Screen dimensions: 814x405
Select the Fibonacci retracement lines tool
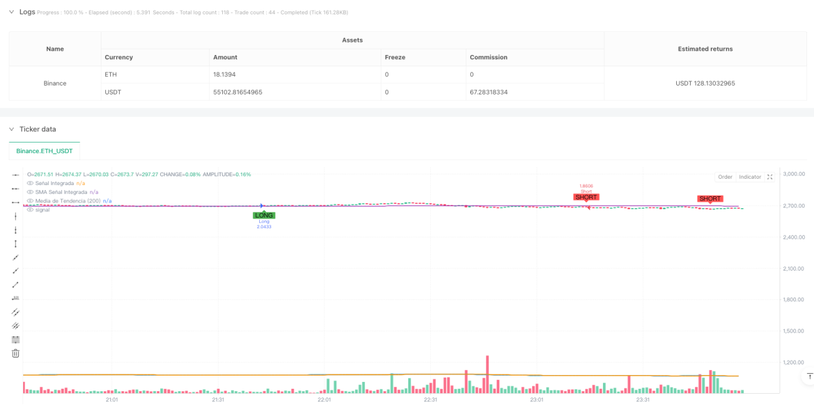coord(16,339)
